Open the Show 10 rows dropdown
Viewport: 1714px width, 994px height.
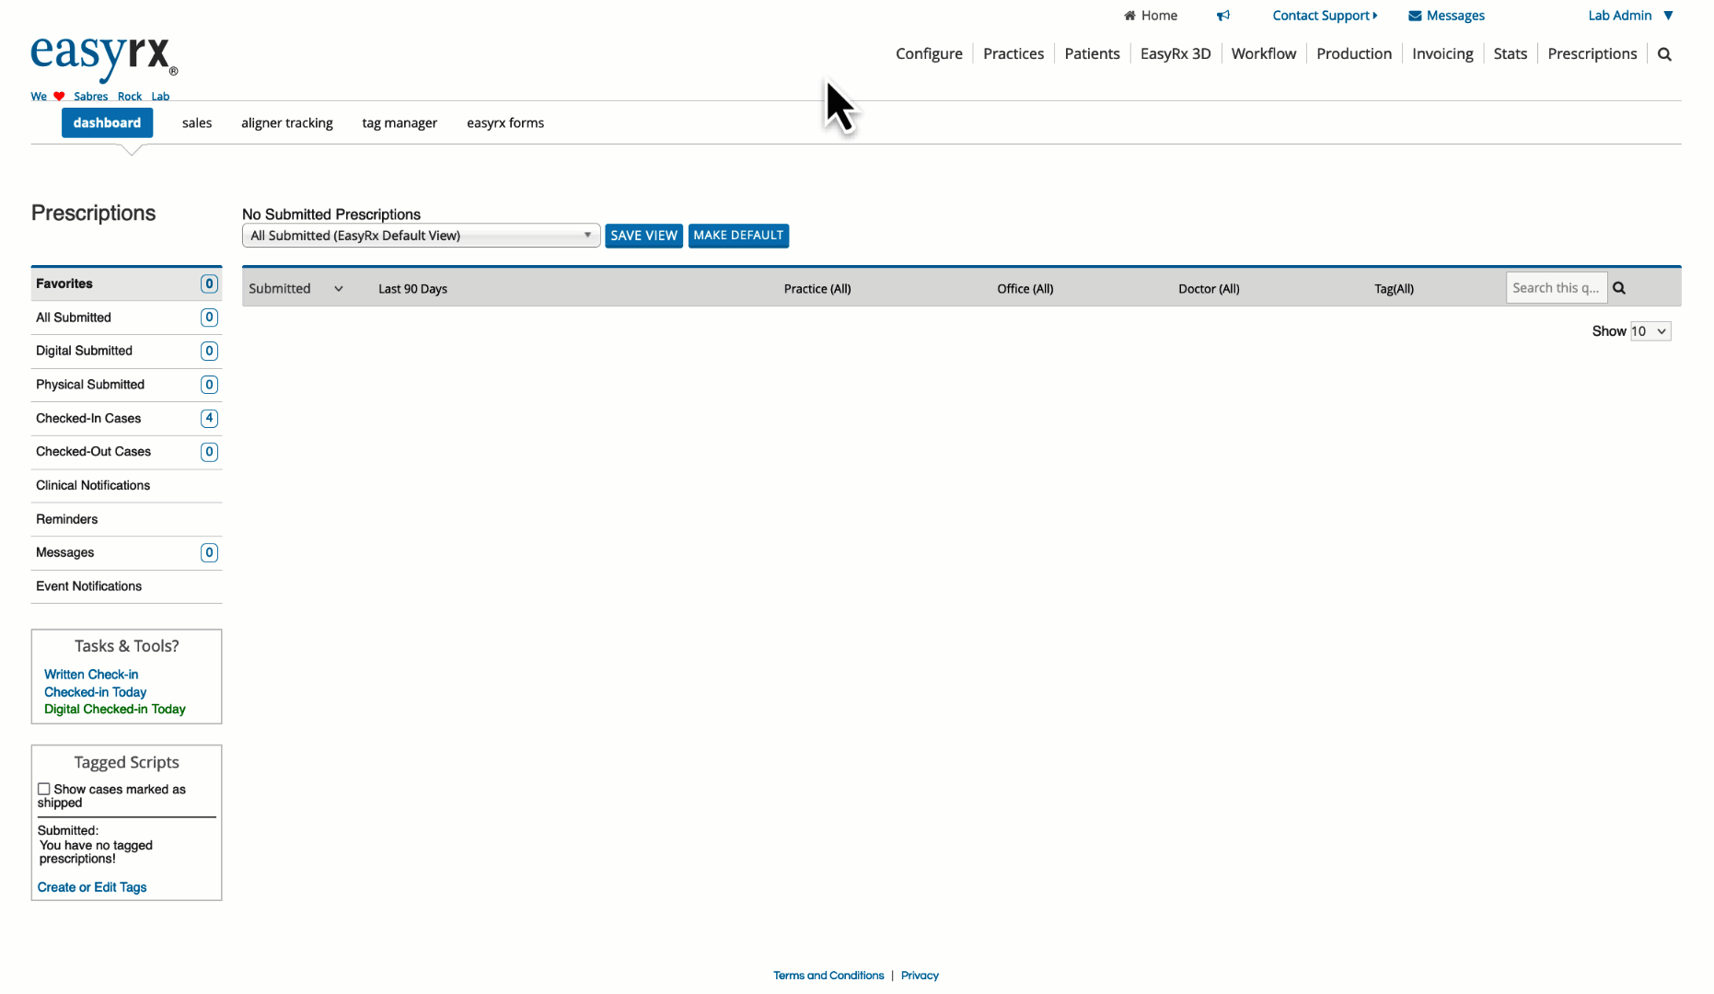pos(1650,331)
